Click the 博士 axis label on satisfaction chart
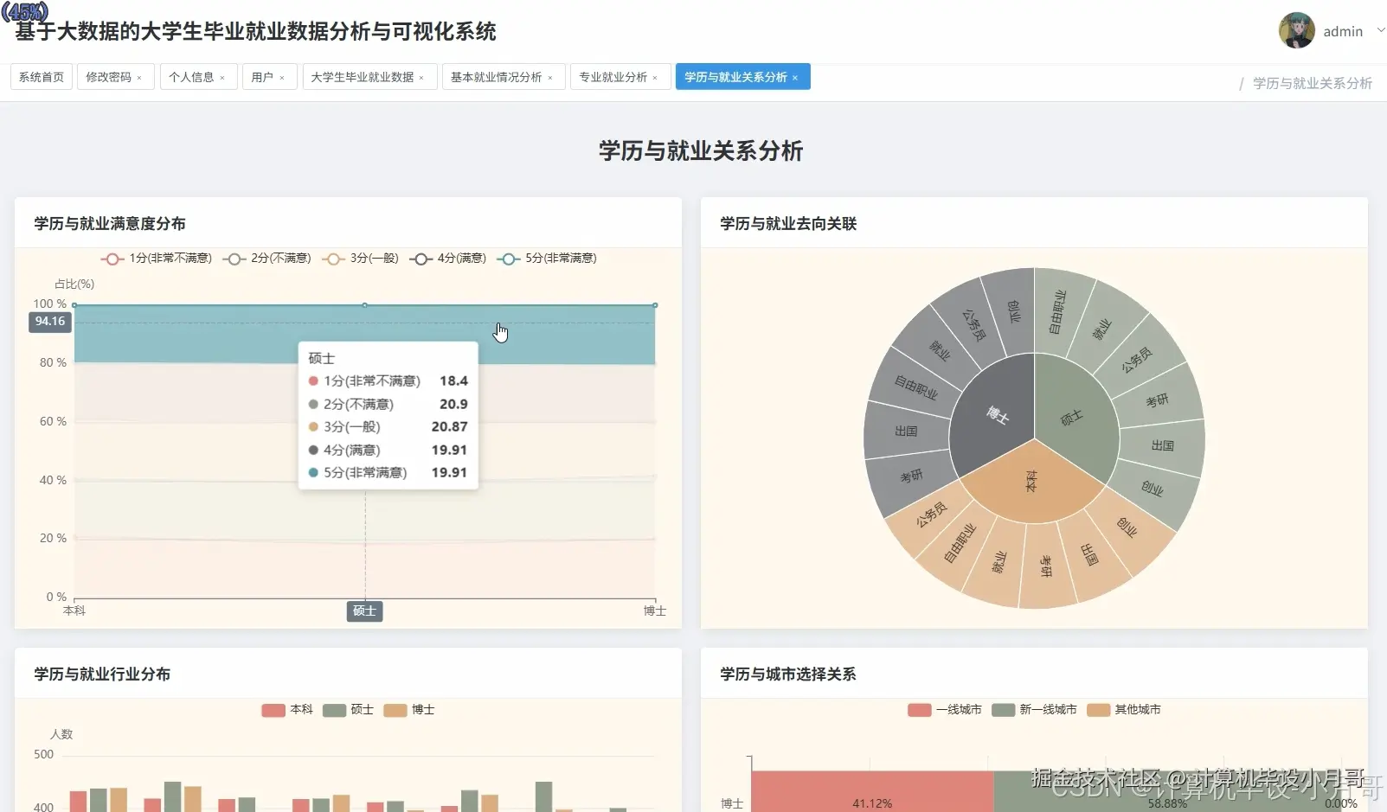 [x=654, y=611]
